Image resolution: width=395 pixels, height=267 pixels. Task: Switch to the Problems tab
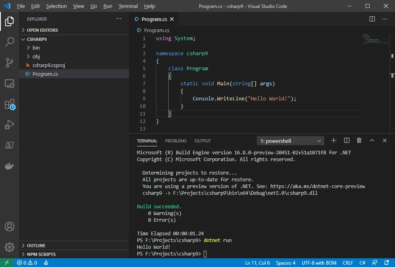175,141
